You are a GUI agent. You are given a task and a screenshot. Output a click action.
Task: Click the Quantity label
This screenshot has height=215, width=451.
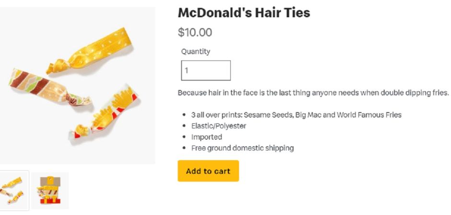point(196,51)
